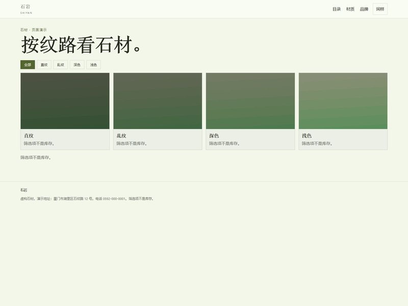
Task: Open the 直纹 card image
Action: click(x=65, y=101)
